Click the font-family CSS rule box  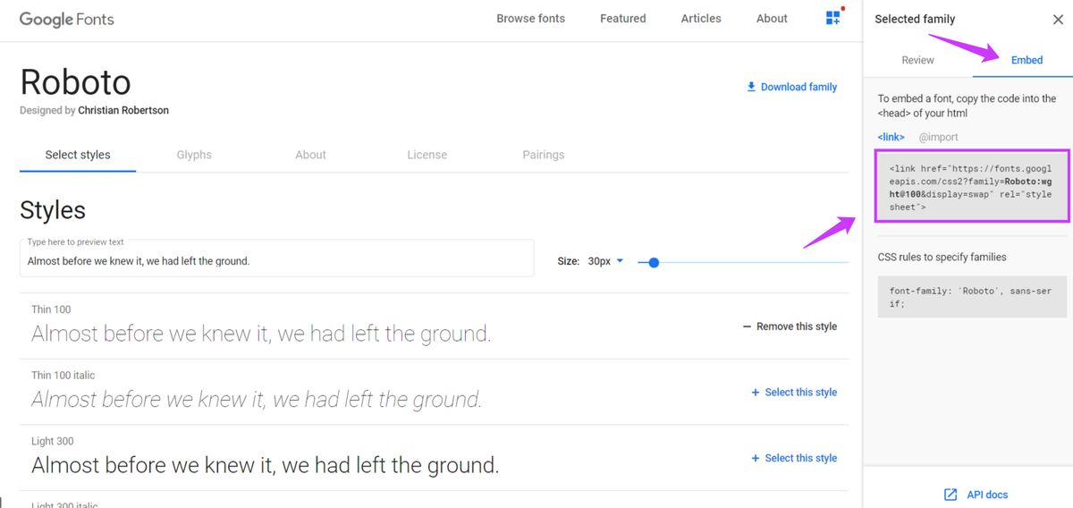[972, 297]
